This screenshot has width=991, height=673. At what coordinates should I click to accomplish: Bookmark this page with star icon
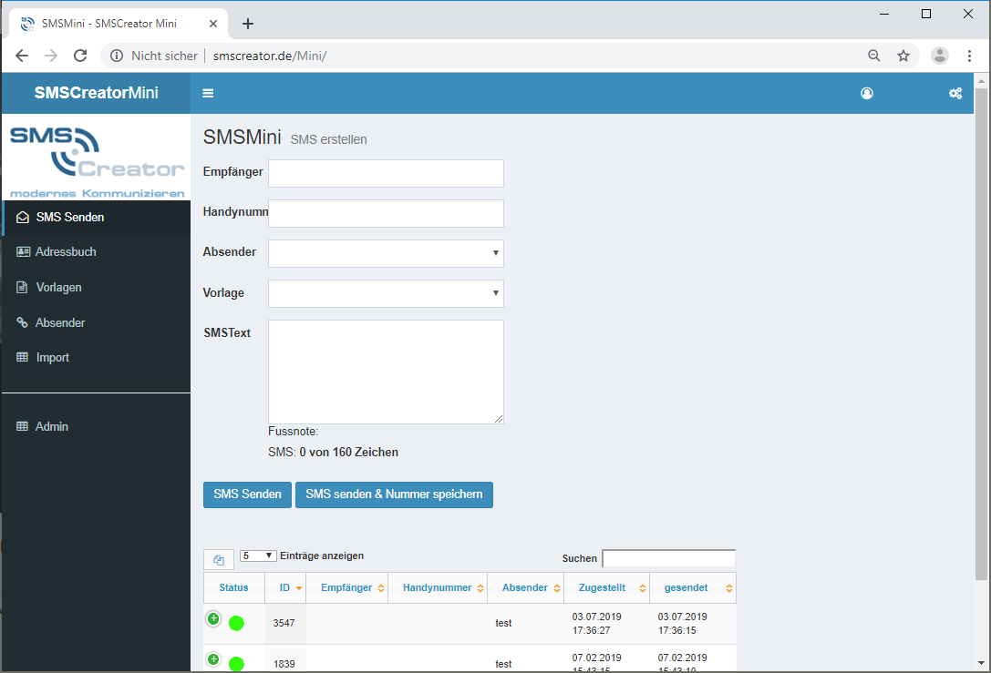[903, 56]
